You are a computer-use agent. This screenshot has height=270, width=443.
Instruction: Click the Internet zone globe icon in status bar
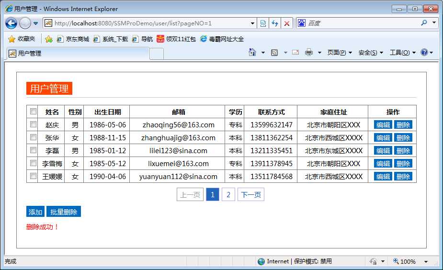[261, 261]
